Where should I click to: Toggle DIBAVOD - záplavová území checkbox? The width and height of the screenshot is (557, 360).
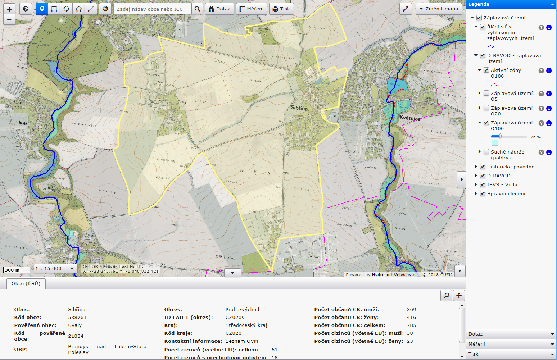(x=483, y=55)
